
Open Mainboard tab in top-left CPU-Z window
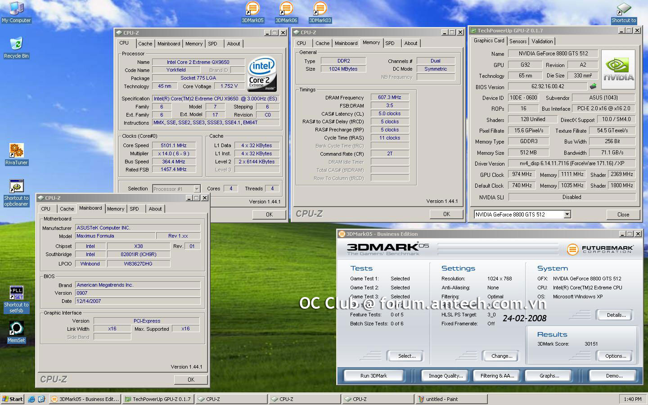point(169,44)
